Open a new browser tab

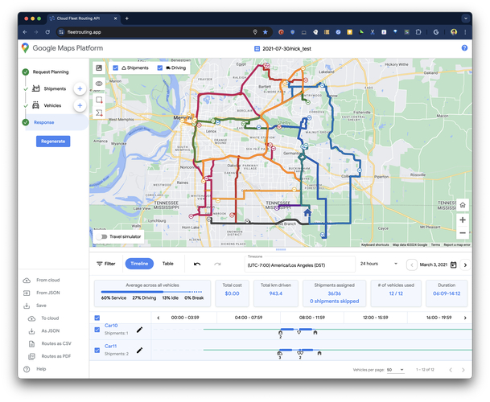127,18
